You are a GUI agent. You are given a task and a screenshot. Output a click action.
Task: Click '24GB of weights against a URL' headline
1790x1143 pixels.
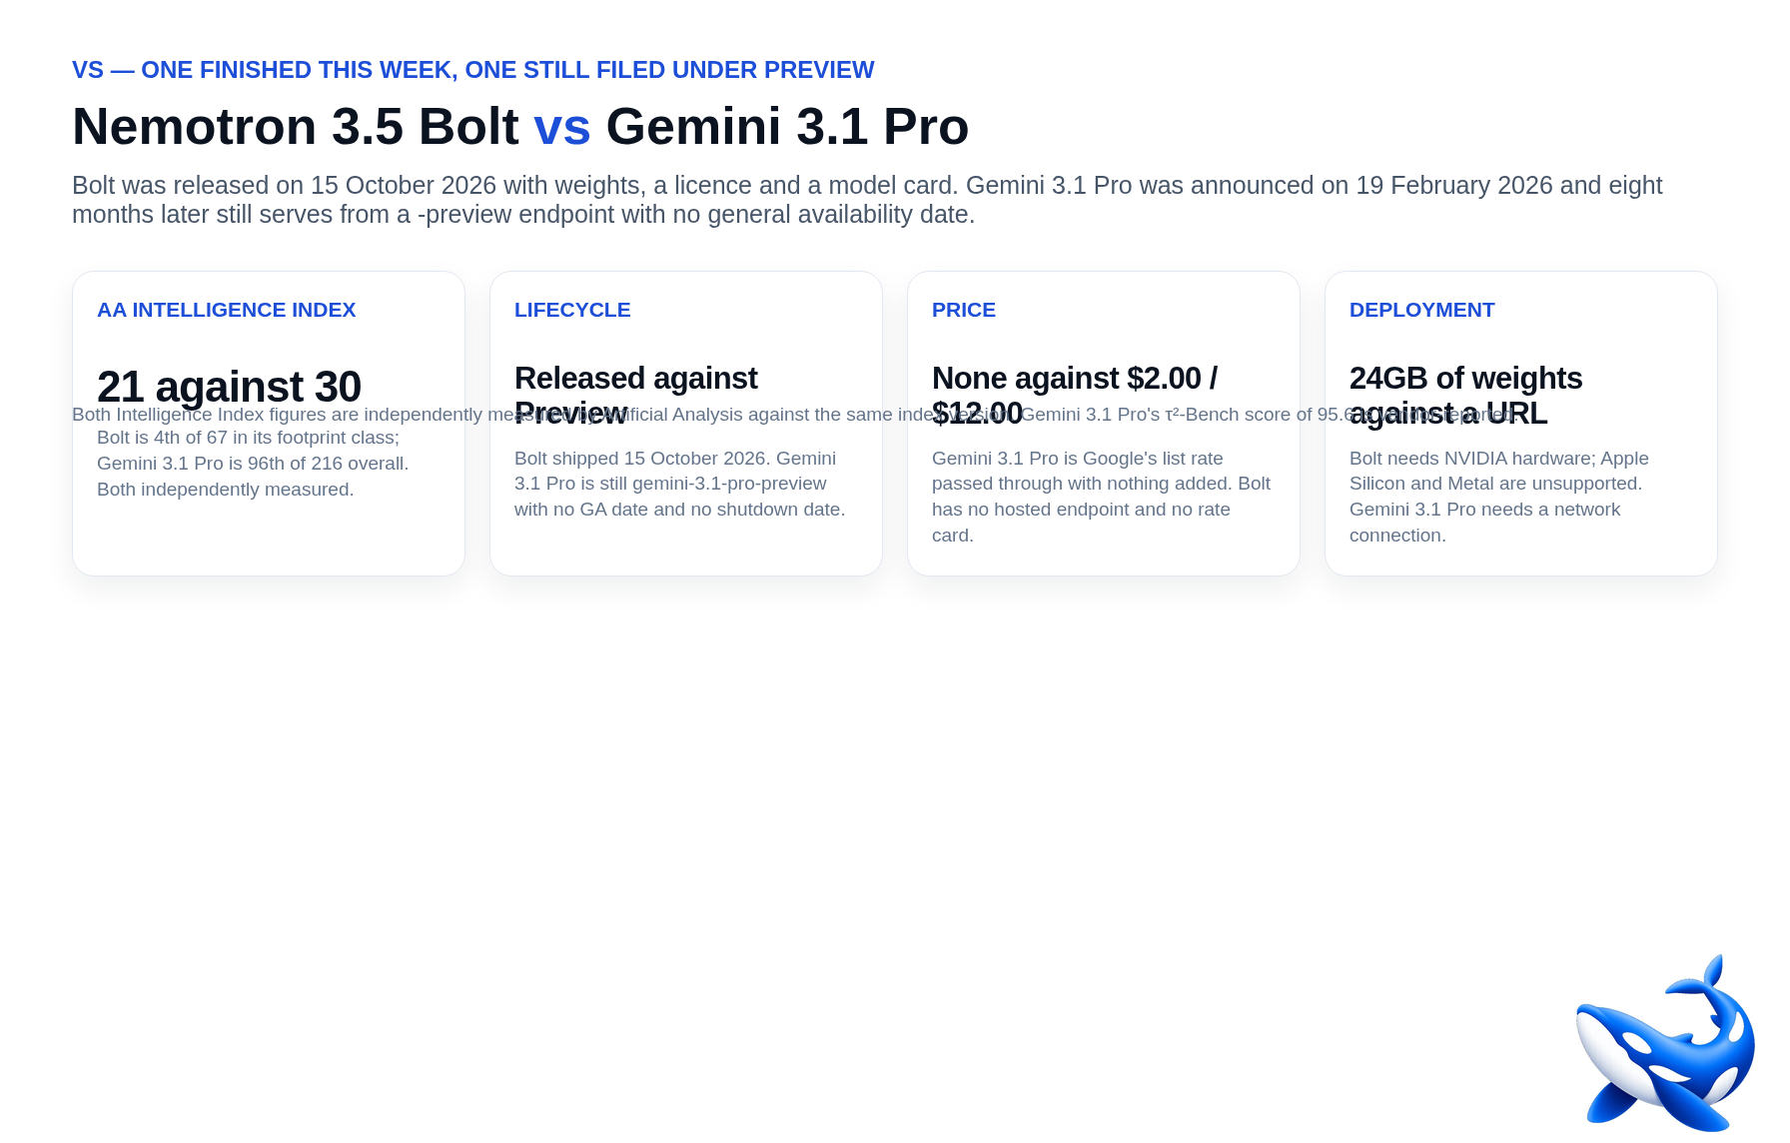click(x=1465, y=396)
